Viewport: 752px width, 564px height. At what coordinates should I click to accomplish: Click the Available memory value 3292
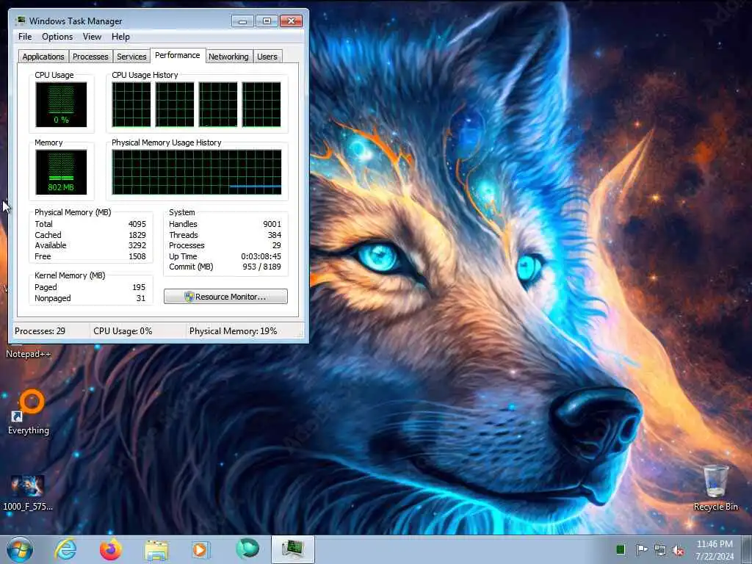click(137, 245)
